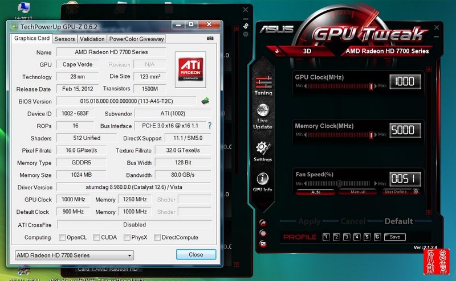Click the GPU Clock Max increase arrow
The height and width of the screenshot is (281, 456).
[x=376, y=86]
